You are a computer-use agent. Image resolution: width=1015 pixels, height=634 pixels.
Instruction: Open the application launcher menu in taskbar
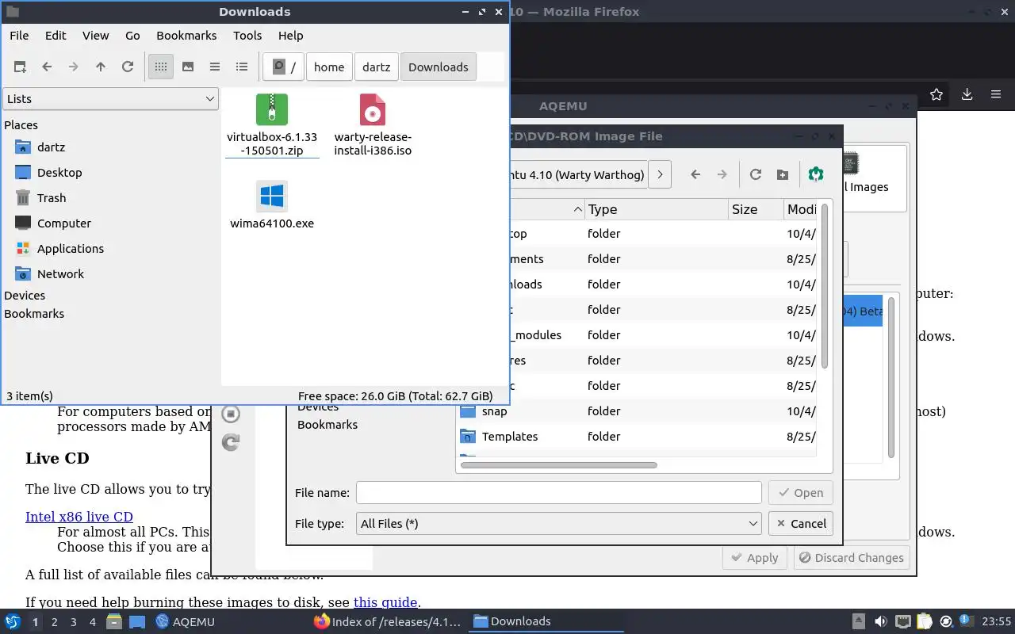(13, 622)
